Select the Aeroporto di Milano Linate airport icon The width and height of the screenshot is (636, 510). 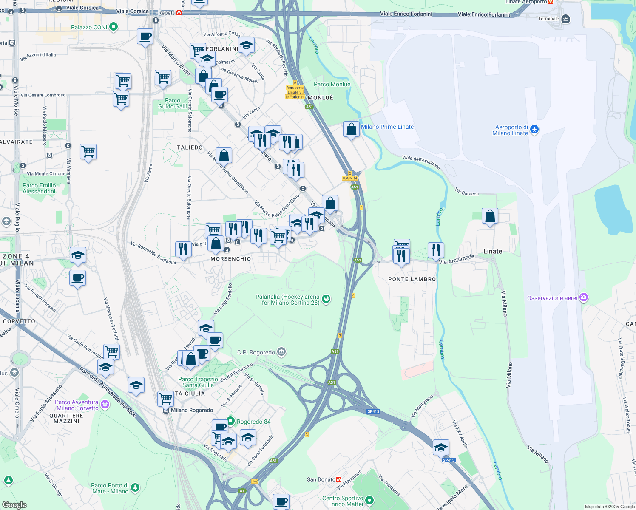click(534, 129)
